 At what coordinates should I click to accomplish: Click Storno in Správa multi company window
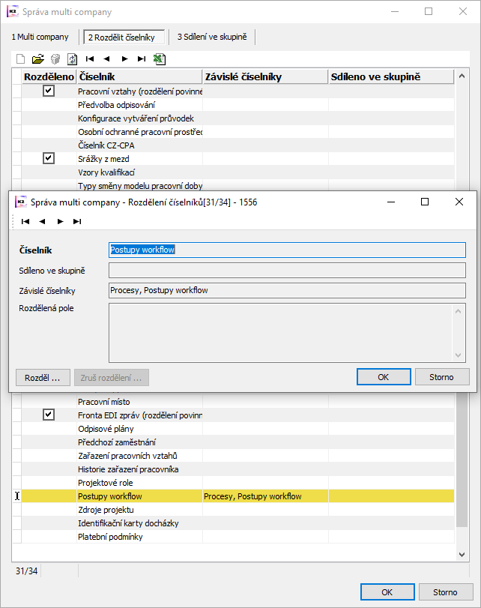click(x=446, y=592)
